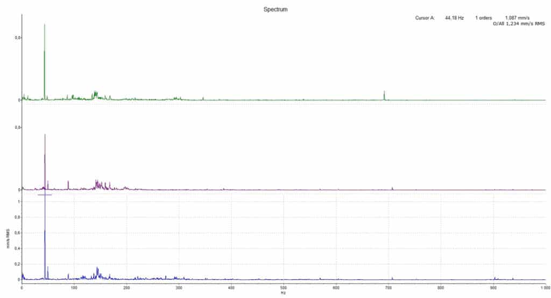Click the 500 tick label on frequency axis
The height and width of the screenshot is (298, 551).
[x=283, y=287]
